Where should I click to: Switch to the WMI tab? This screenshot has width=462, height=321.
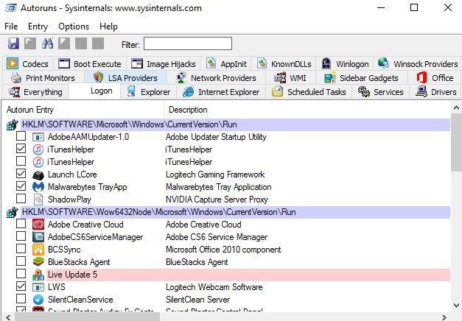[290, 78]
